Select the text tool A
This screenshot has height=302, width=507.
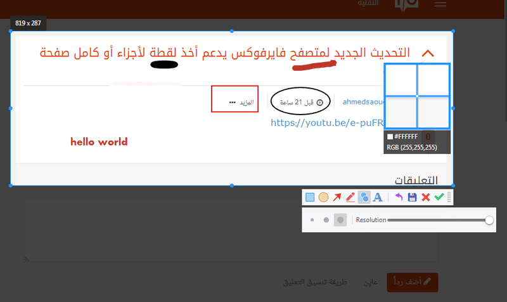point(378,197)
